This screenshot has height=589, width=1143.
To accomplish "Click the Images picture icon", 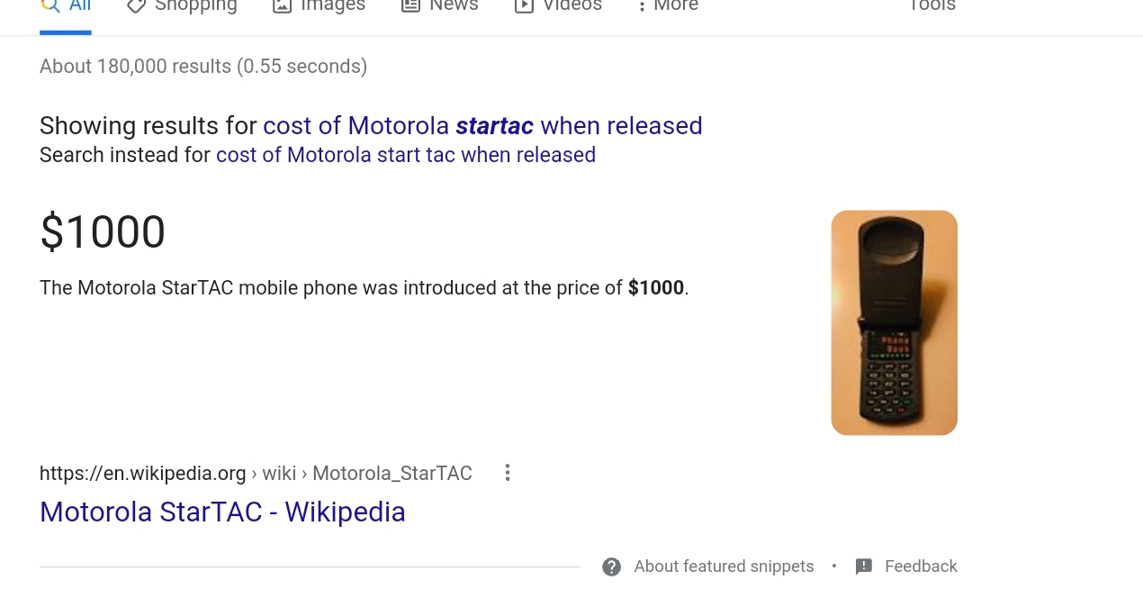I will click(282, 5).
